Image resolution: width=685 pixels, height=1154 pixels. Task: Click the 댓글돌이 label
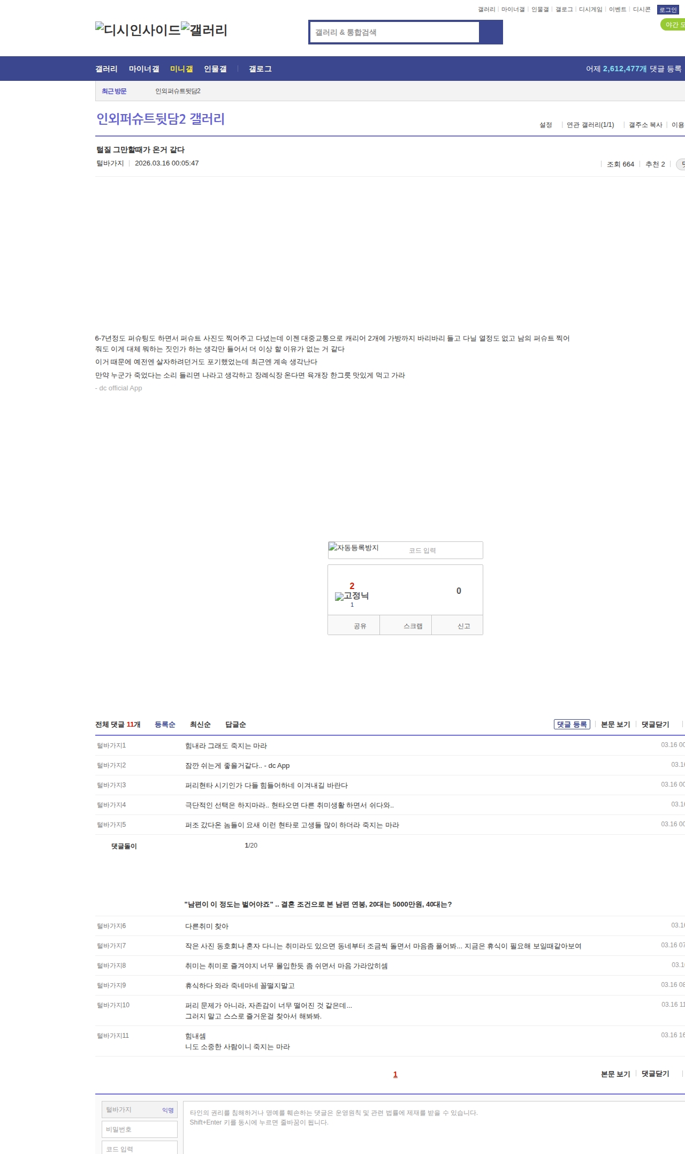point(124,846)
